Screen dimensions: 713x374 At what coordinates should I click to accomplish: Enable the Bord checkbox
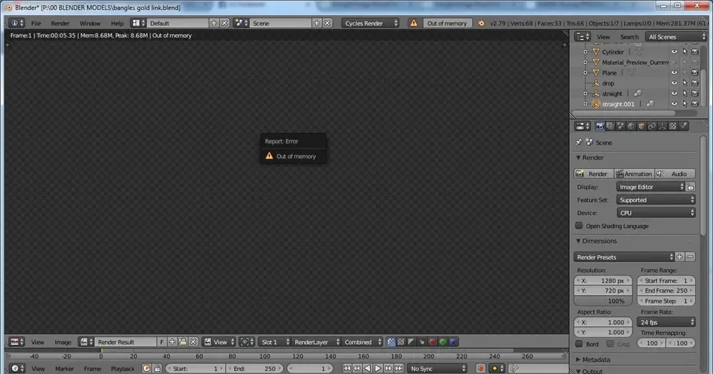pos(579,343)
